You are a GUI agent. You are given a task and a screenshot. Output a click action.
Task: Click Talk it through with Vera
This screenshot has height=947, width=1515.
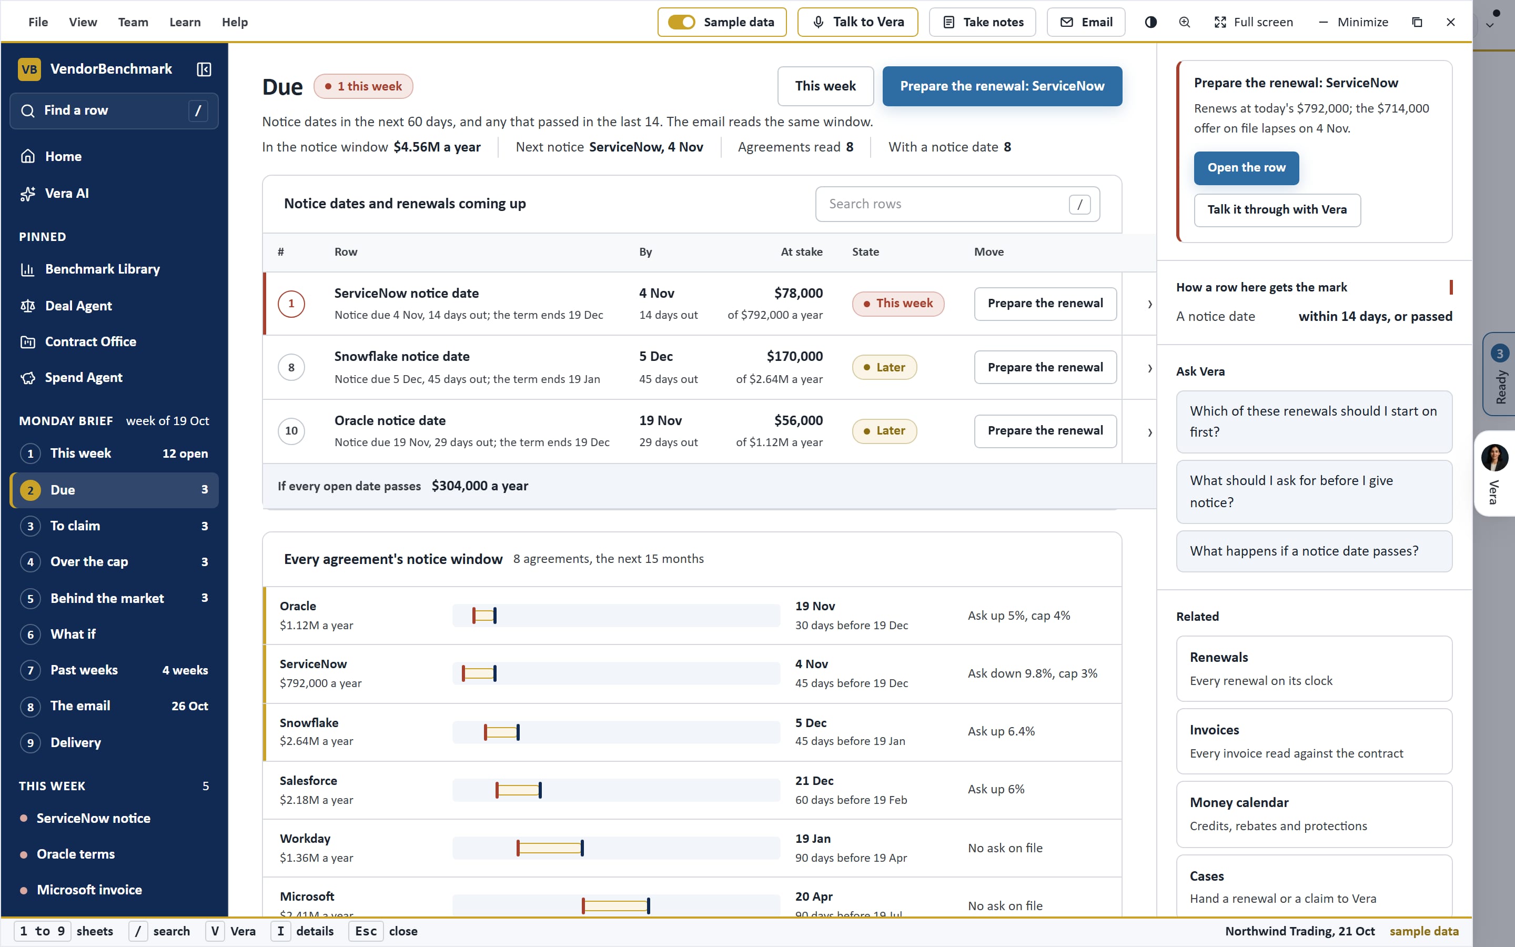1277,210
